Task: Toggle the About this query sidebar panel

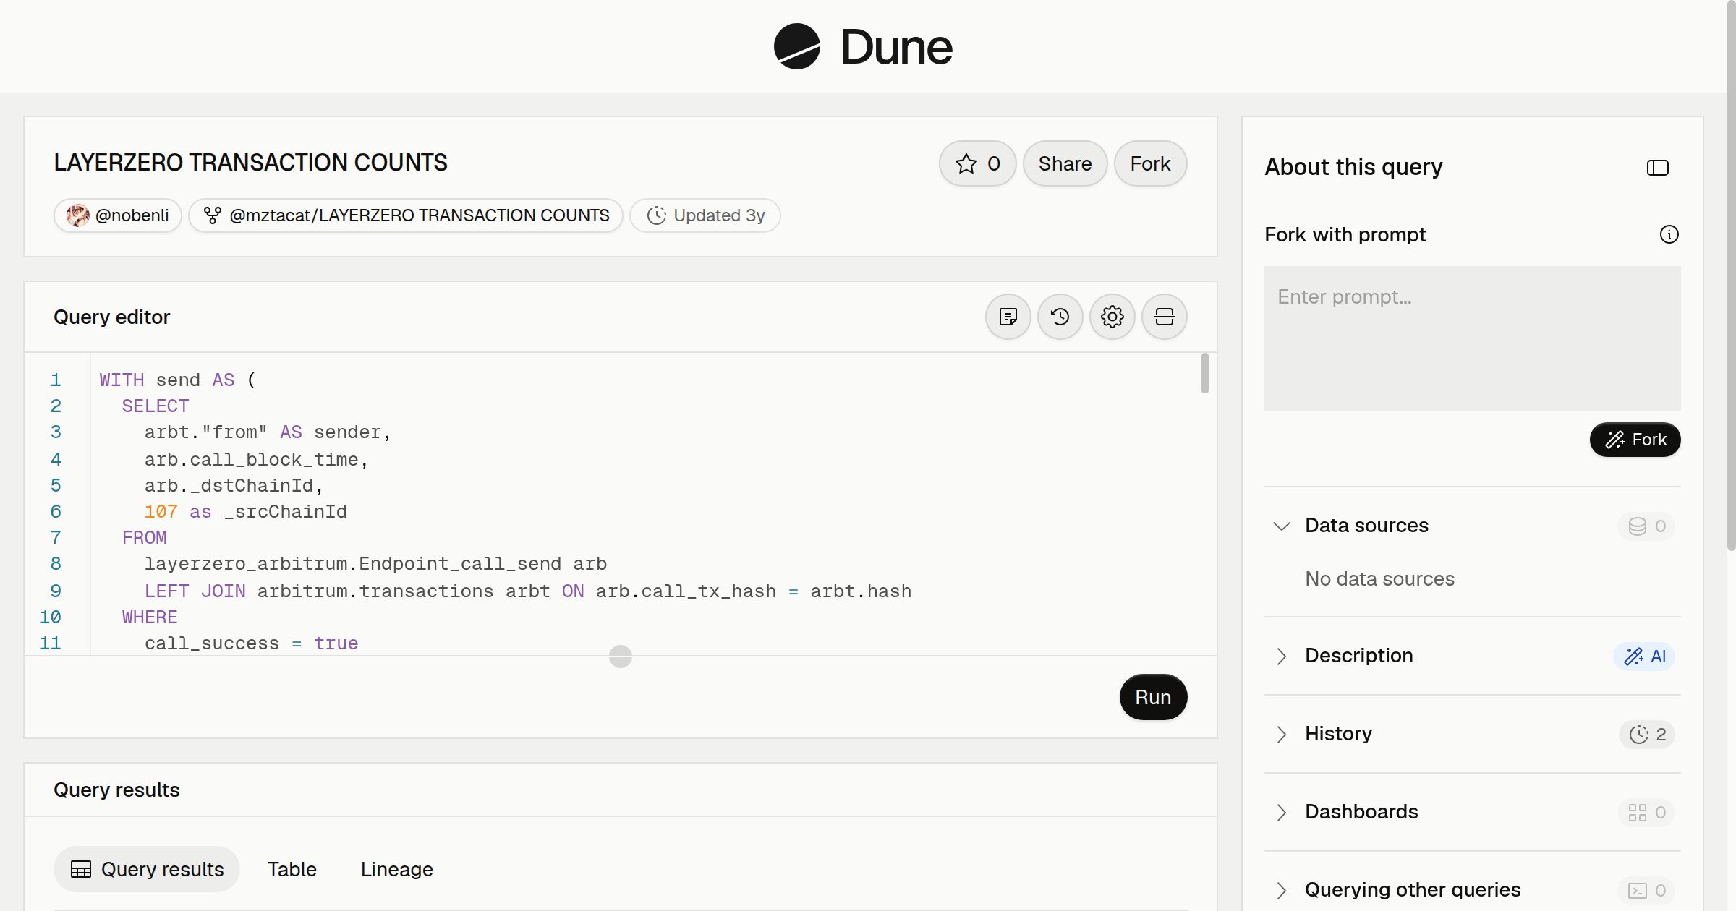Action: tap(1657, 168)
